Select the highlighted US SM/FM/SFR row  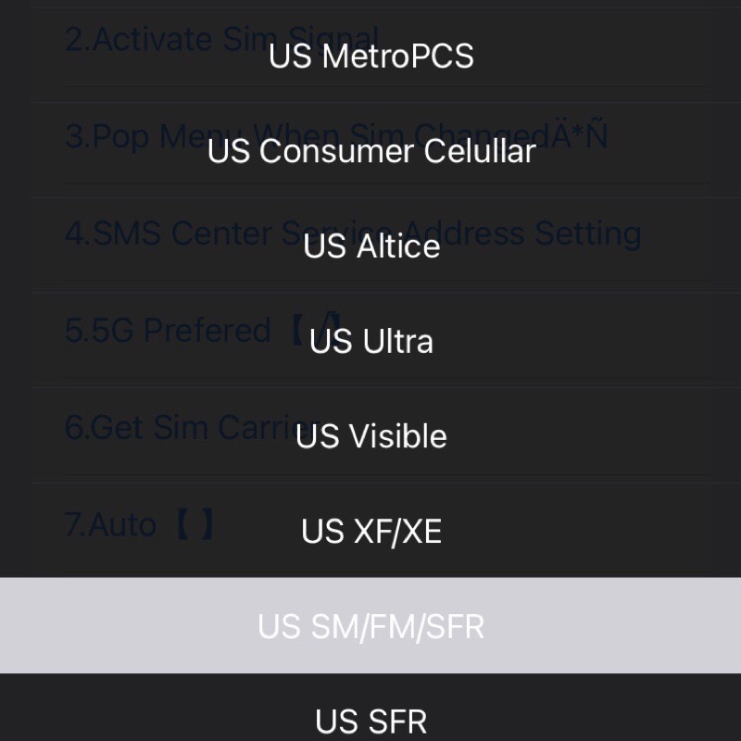click(370, 626)
